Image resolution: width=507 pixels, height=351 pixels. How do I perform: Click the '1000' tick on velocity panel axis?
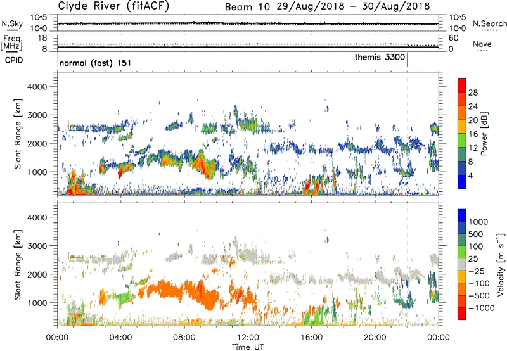click(37, 303)
